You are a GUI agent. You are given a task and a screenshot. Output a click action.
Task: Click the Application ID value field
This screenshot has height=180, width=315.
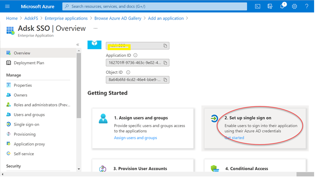pyautogui.click(x=137, y=63)
